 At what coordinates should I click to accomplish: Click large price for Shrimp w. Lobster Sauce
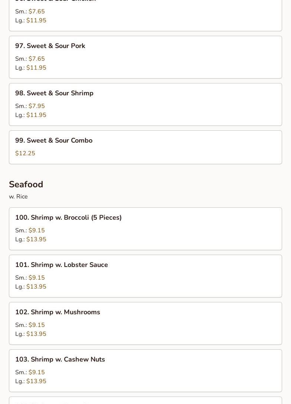tap(36, 287)
